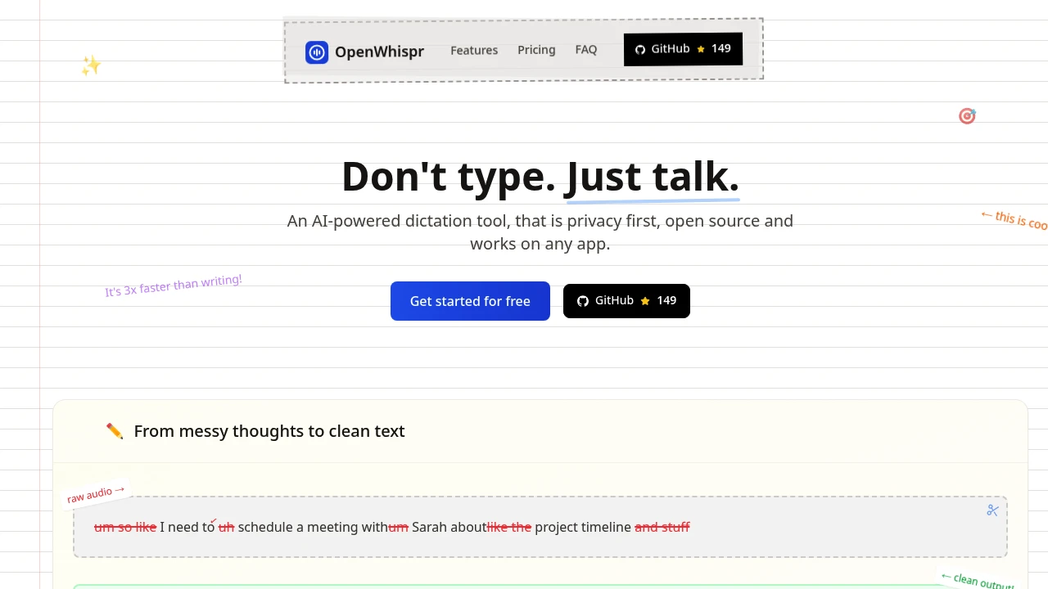Click Get started for free button
1048x589 pixels.
(x=470, y=301)
